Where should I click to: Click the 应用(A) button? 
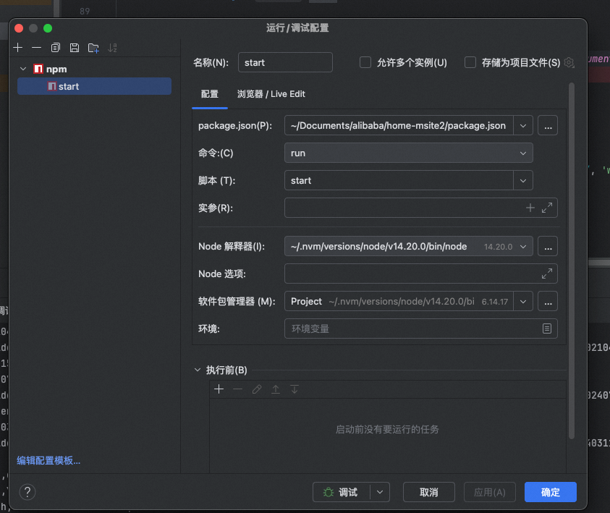coord(489,493)
